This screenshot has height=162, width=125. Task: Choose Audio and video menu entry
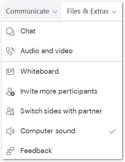62,51
